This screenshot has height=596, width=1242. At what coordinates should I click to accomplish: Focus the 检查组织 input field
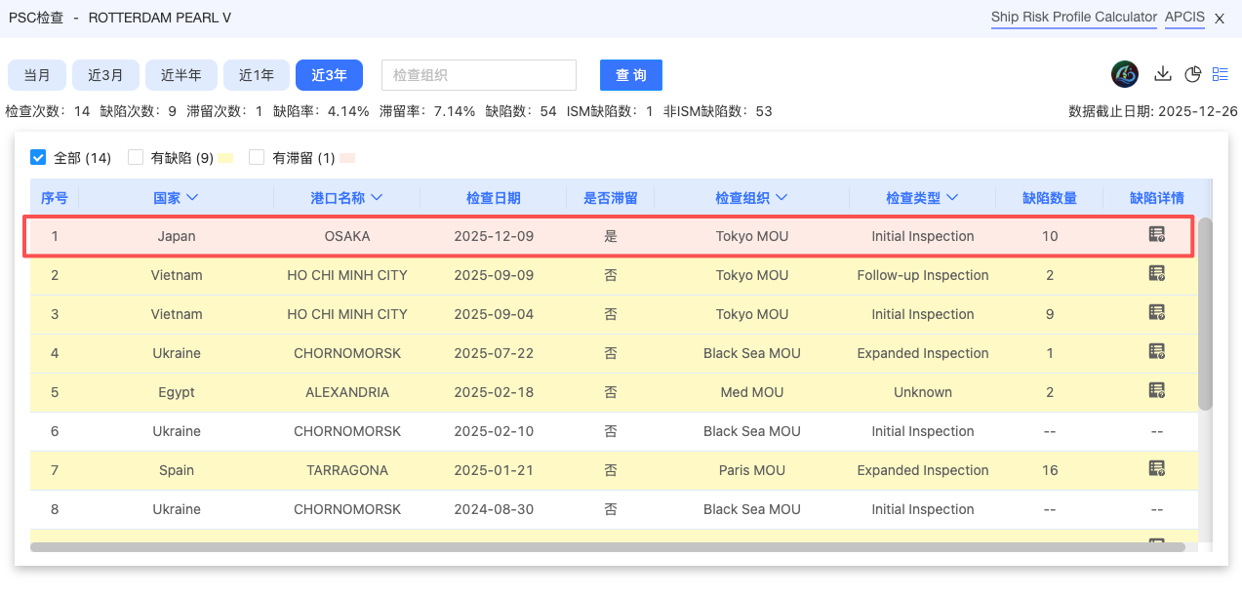[478, 75]
